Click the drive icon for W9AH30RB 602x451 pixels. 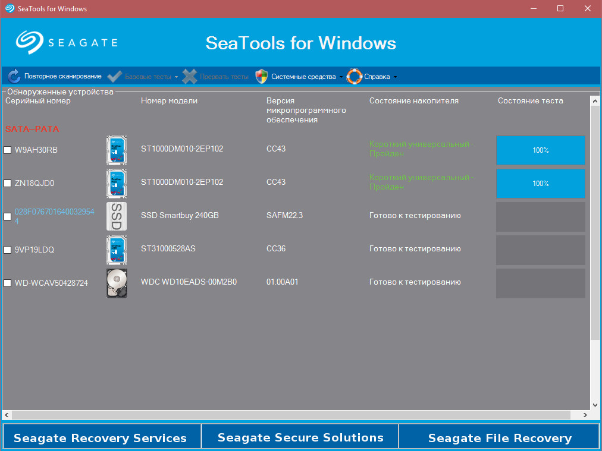point(117,150)
